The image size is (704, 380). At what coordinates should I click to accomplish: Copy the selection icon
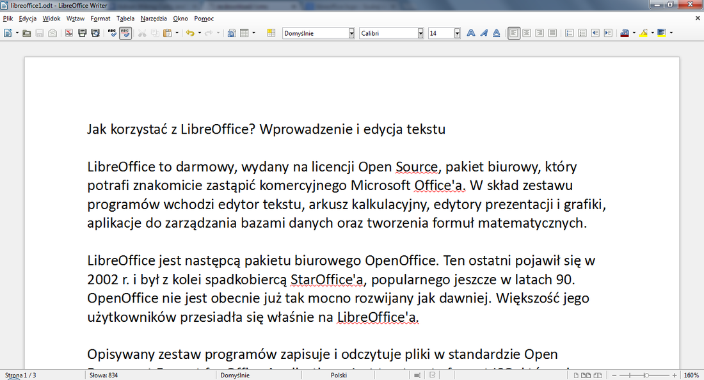[x=155, y=33]
